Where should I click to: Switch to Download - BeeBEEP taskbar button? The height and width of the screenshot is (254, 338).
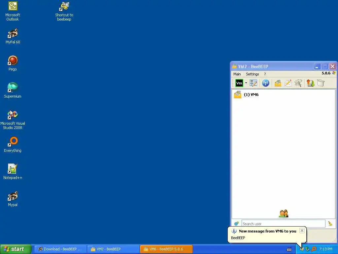click(x=60, y=249)
